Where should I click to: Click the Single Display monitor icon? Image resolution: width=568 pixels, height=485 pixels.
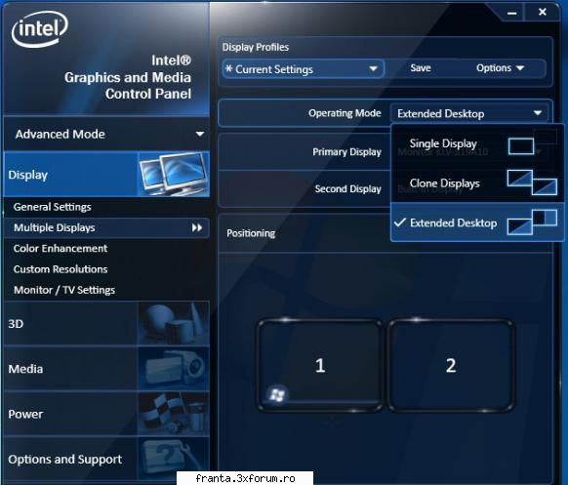click(521, 146)
